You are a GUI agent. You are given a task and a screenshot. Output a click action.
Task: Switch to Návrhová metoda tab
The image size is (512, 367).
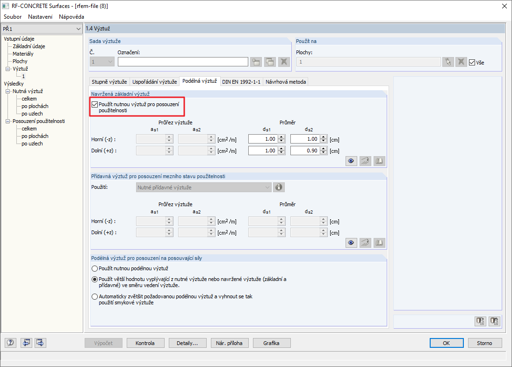tap(285, 82)
